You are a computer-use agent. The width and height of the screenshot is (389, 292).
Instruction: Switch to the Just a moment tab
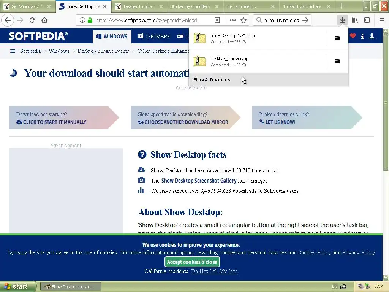[242, 6]
